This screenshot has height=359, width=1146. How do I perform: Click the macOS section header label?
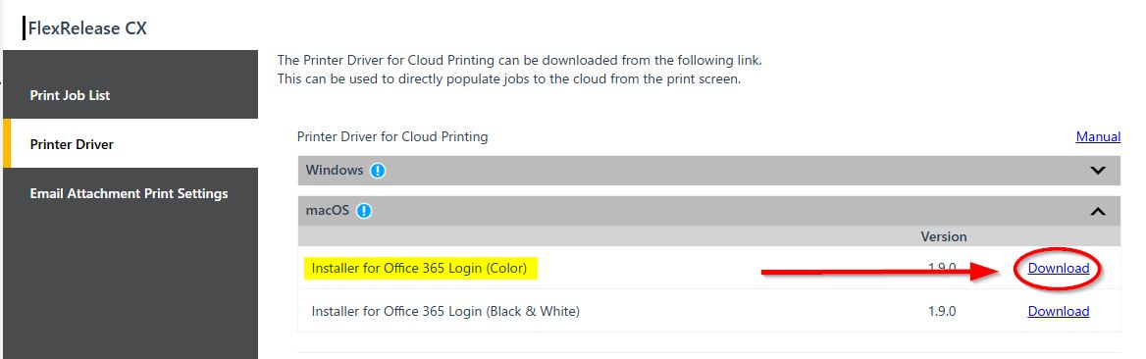click(327, 211)
